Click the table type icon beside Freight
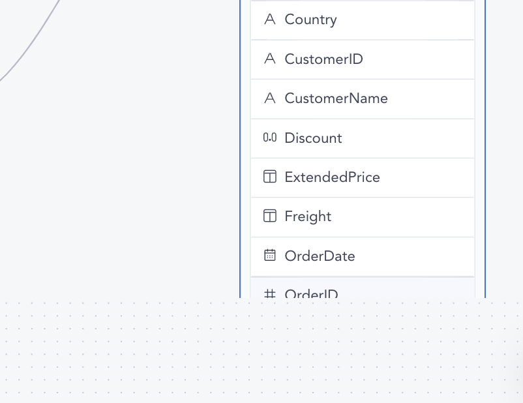This screenshot has height=403, width=523. 269,216
